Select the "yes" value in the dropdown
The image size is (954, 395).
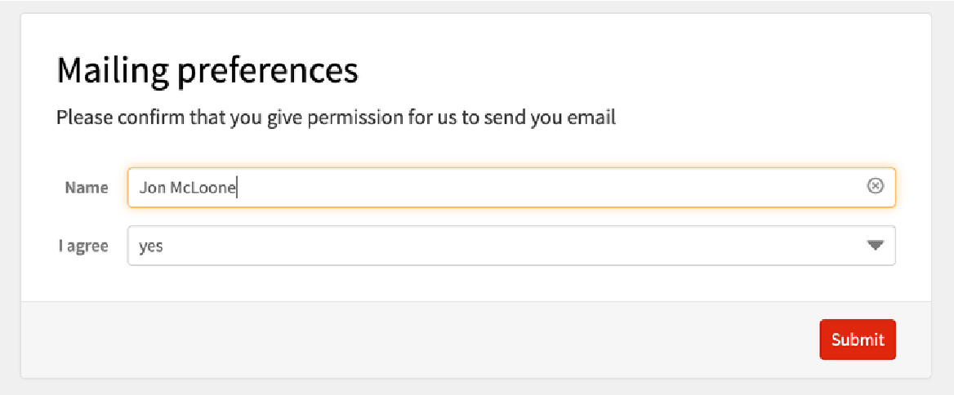(151, 246)
